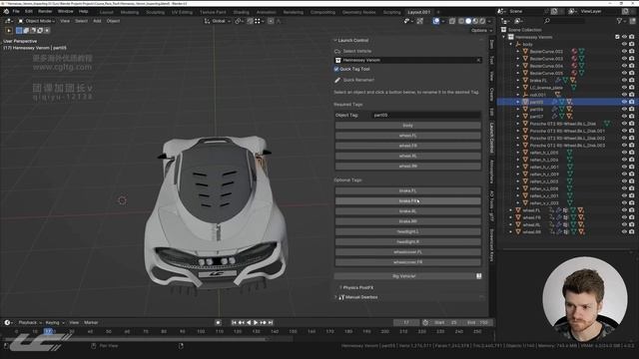
Task: Open the editor type menu in the viewport header
Action: coord(8,21)
